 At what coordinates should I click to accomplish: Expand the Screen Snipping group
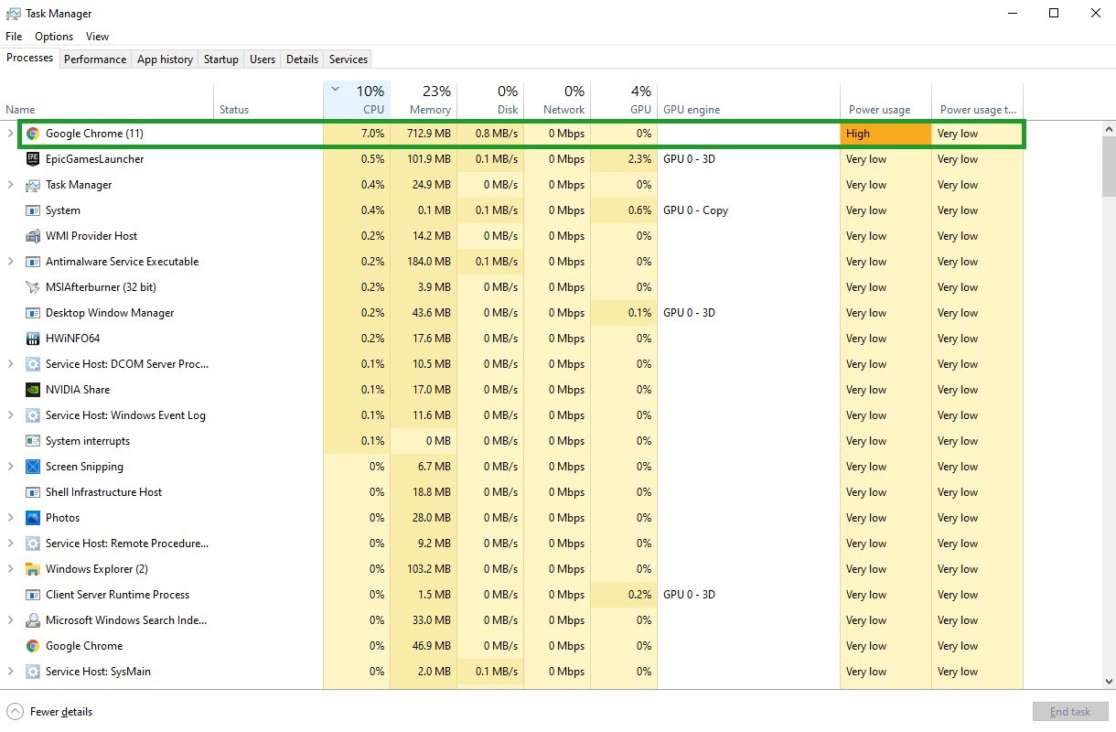(x=11, y=467)
